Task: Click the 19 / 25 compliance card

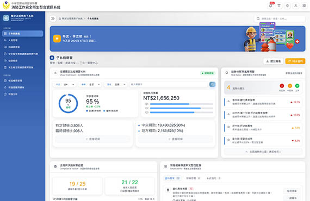Action: [77, 186]
